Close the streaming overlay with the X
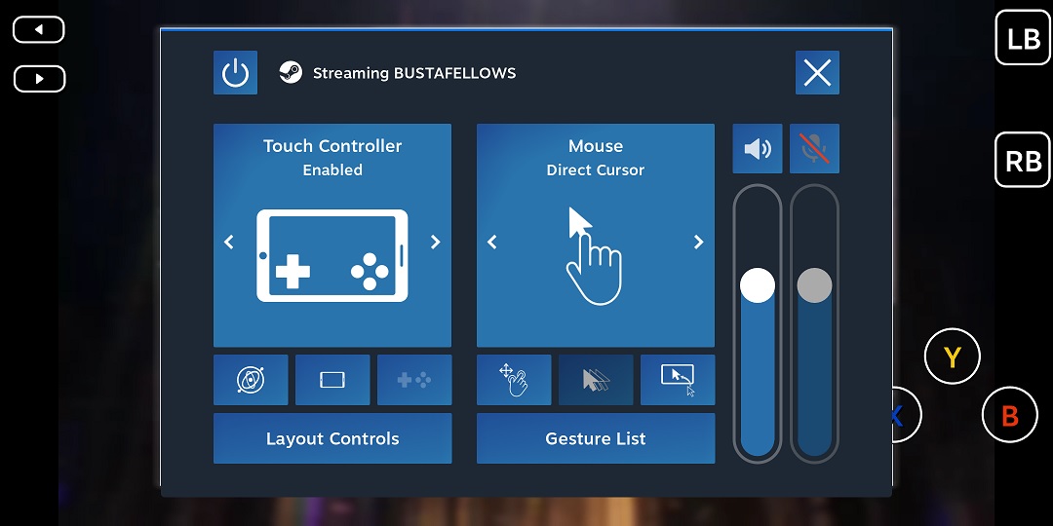Screen dimensions: 1053x526 [x=817, y=72]
